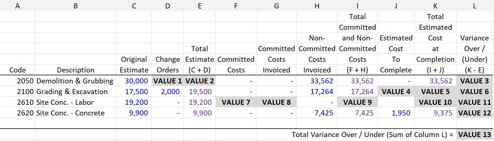The image size is (494, 141).
Task: Select column header D
Action: [168, 6]
